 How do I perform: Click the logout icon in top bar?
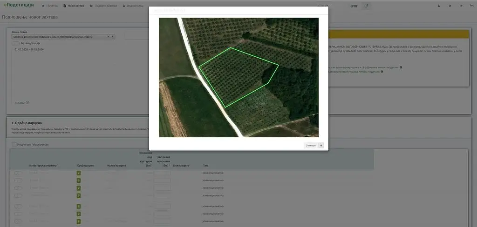click(x=460, y=6)
